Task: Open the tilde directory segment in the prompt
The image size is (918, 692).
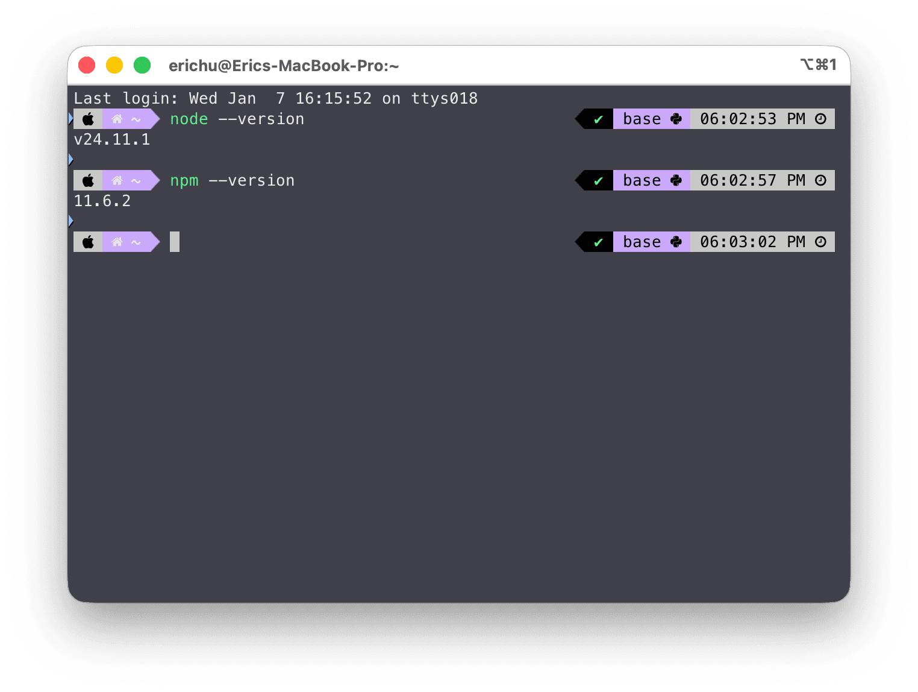Action: (135, 119)
